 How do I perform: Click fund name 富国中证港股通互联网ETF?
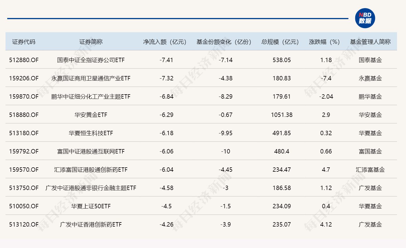(91, 151)
